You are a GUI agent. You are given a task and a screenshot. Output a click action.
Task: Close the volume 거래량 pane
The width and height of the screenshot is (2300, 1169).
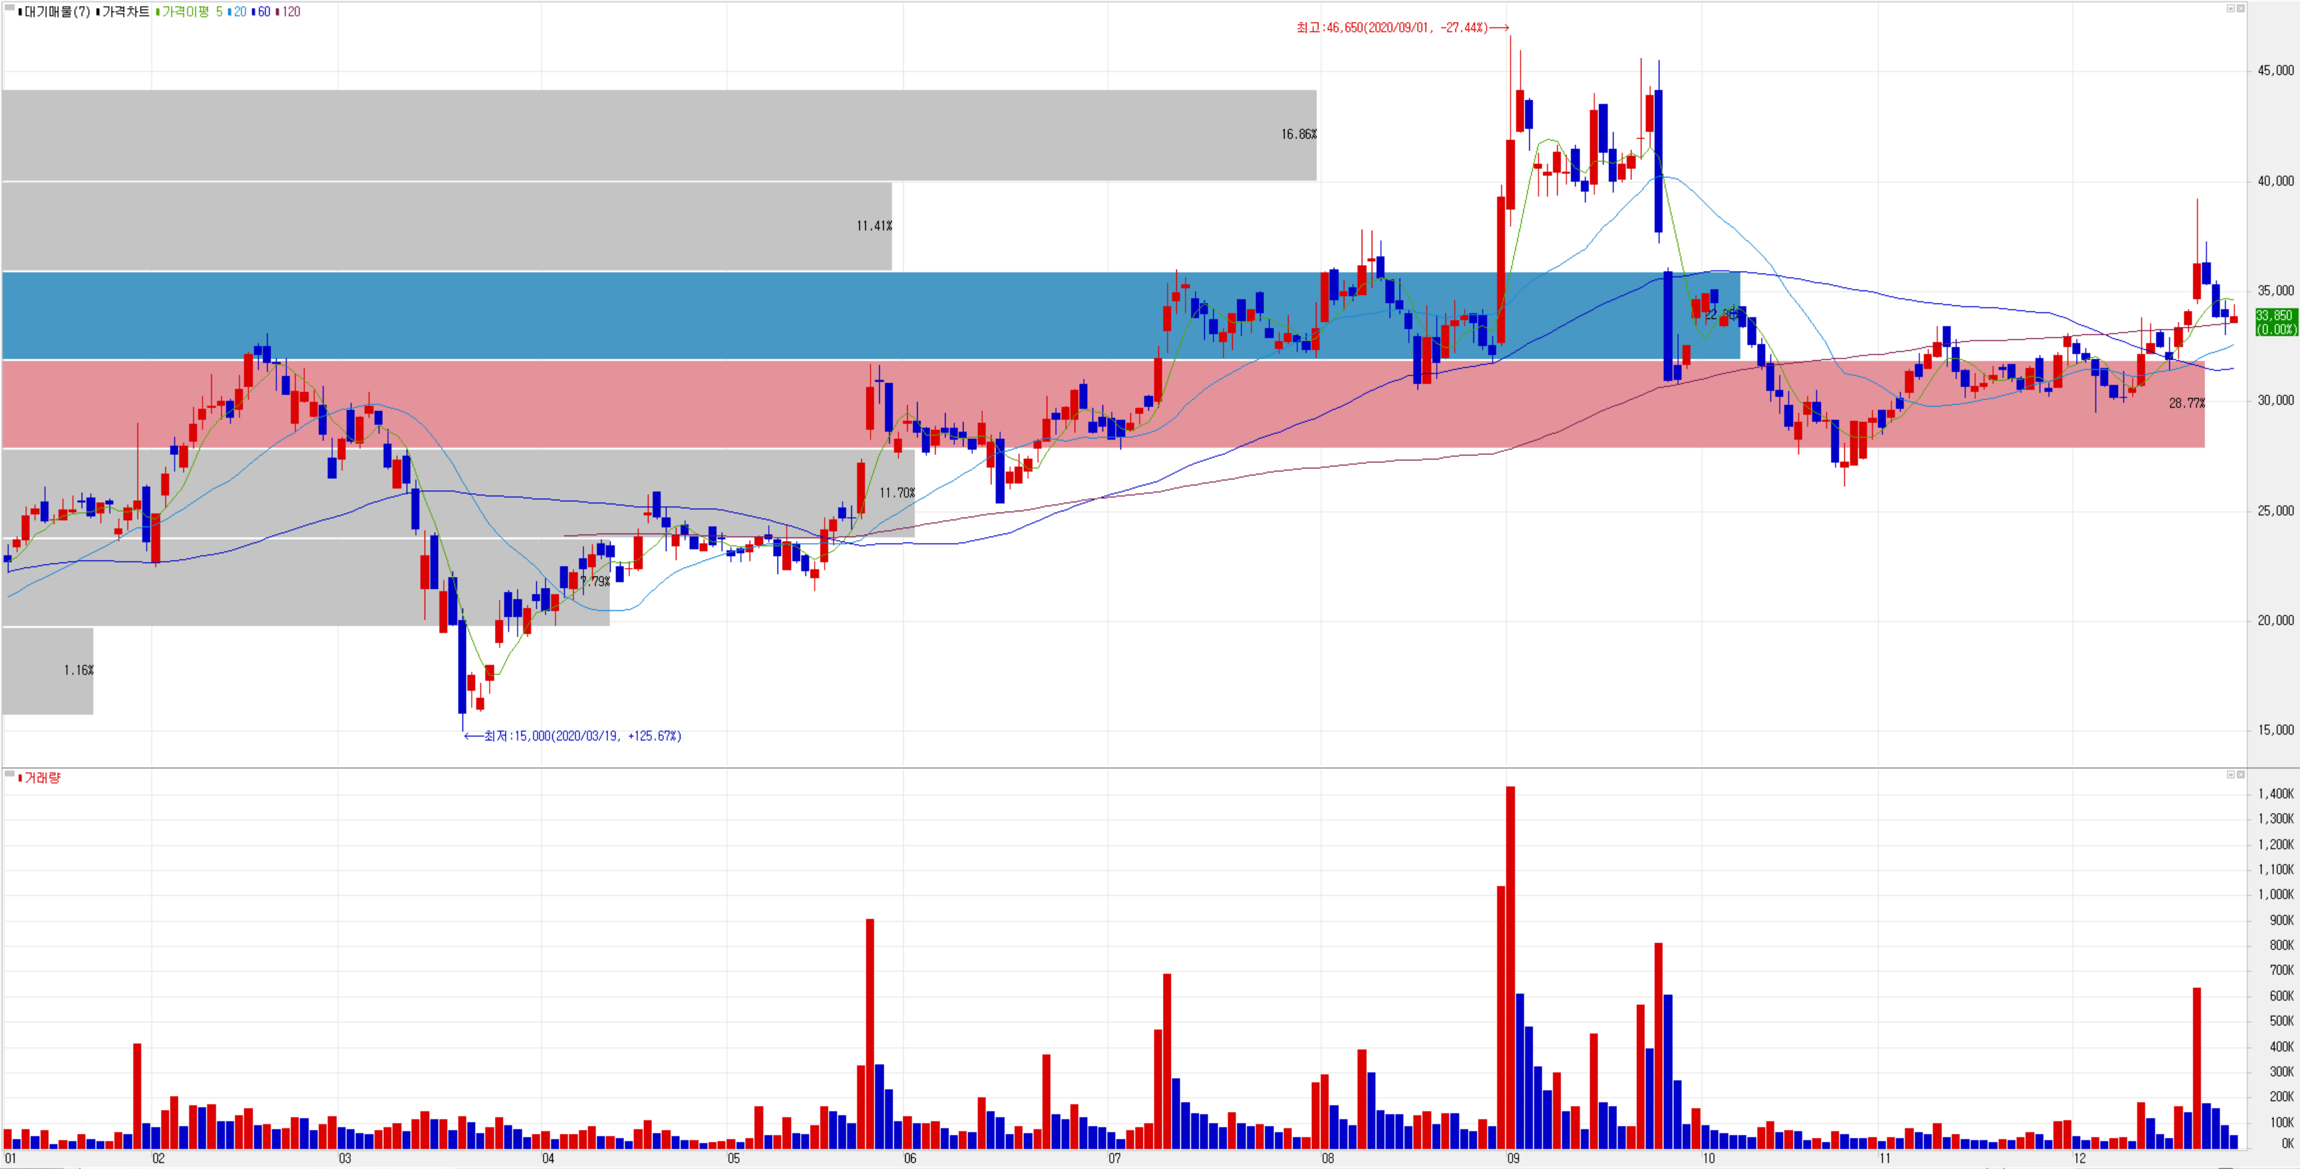pyautogui.click(x=2240, y=774)
